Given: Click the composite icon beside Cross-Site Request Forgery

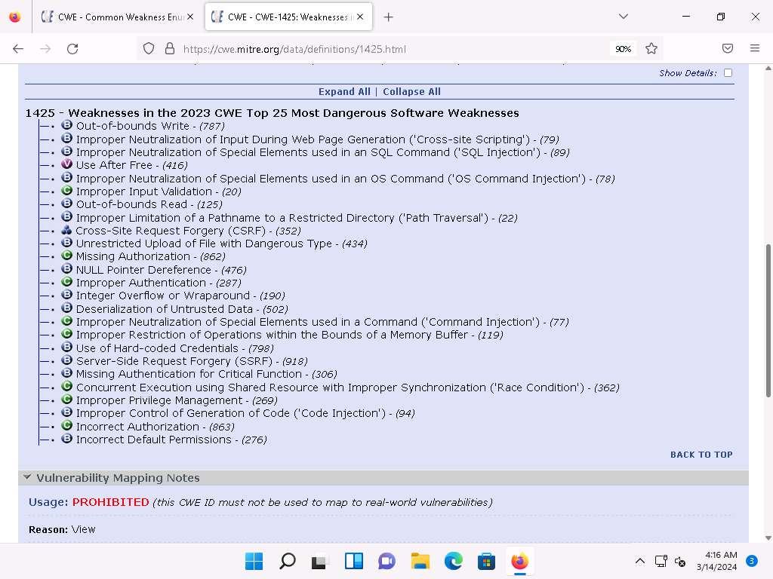Looking at the screenshot, I should [66, 231].
